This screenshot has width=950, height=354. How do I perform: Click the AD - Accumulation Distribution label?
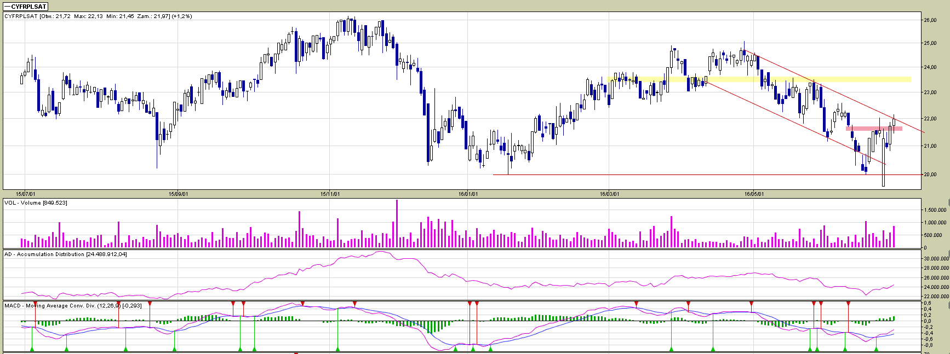pos(66,254)
